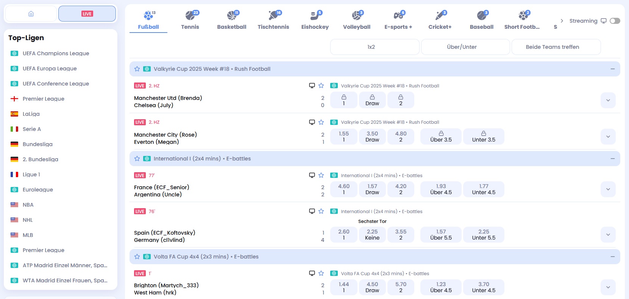Screen dimensions: 629x299
Task: Open UEFA Champions League from Top-Ligen
Action: pos(56,53)
